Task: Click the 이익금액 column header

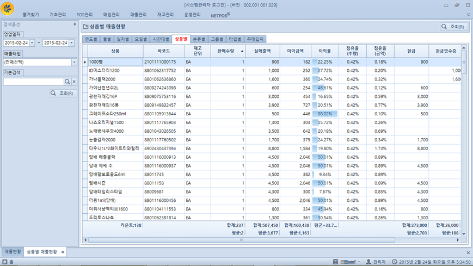Action: click(296, 51)
